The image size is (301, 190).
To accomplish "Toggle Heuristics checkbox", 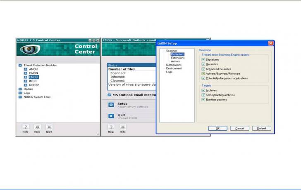I will (203, 64).
